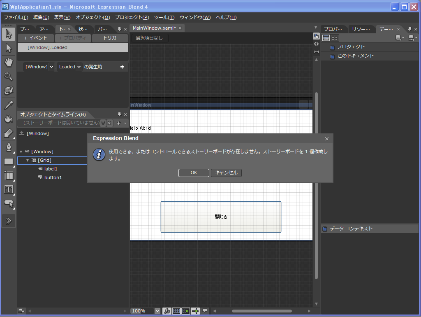This screenshot has height=317, width=421.
Task: Select [Window].Loaded trigger entry
Action: [x=73, y=47]
